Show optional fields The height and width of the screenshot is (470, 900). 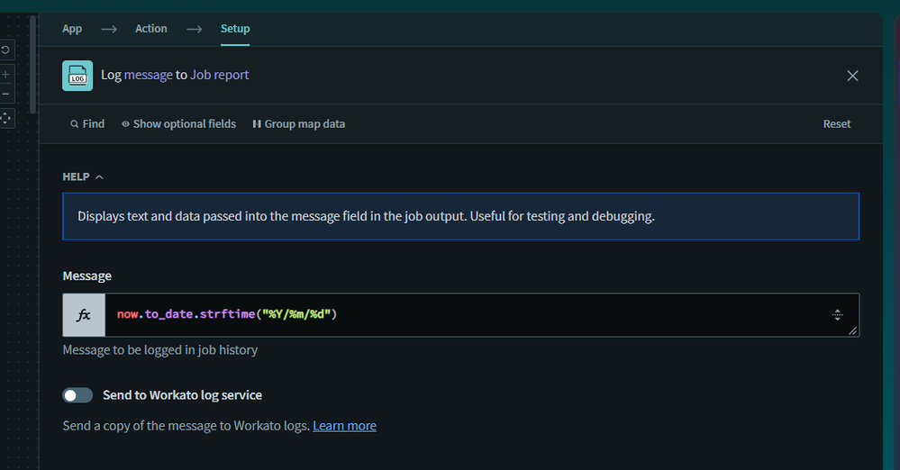pyautogui.click(x=178, y=124)
